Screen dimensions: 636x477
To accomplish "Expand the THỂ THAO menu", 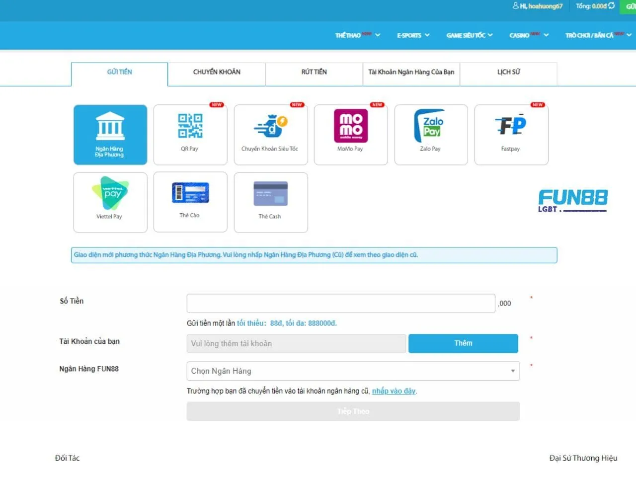I will click(358, 35).
